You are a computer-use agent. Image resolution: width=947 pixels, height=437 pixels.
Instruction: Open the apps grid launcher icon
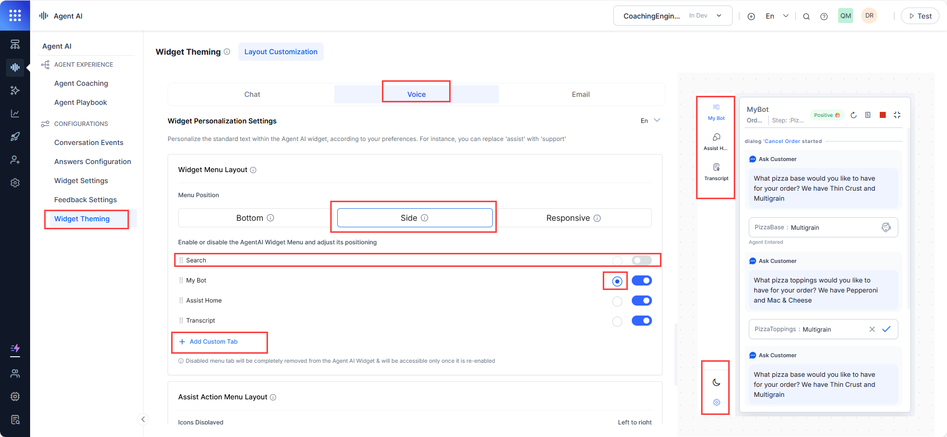tap(15, 16)
